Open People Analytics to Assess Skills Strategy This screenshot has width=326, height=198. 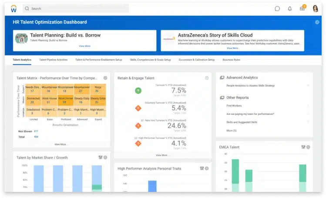click(250, 86)
